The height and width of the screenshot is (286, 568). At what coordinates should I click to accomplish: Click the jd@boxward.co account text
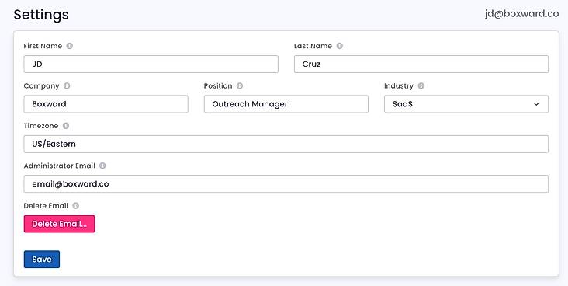click(521, 14)
